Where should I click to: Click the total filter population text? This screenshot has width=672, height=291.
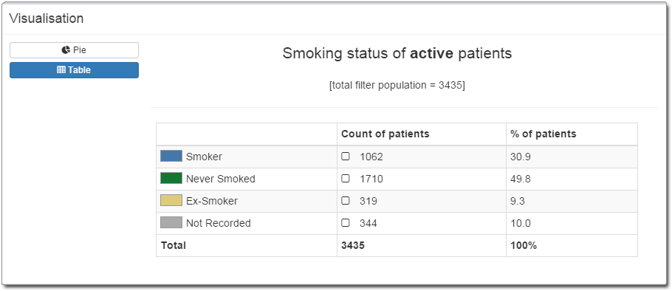click(397, 85)
